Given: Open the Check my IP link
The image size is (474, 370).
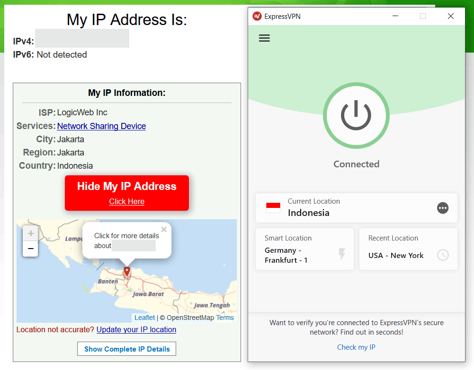Looking at the screenshot, I should tap(356, 347).
